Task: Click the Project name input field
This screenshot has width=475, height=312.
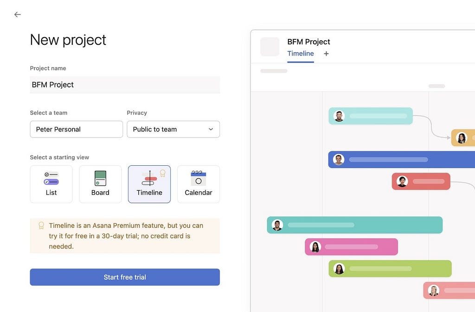Action: point(125,85)
